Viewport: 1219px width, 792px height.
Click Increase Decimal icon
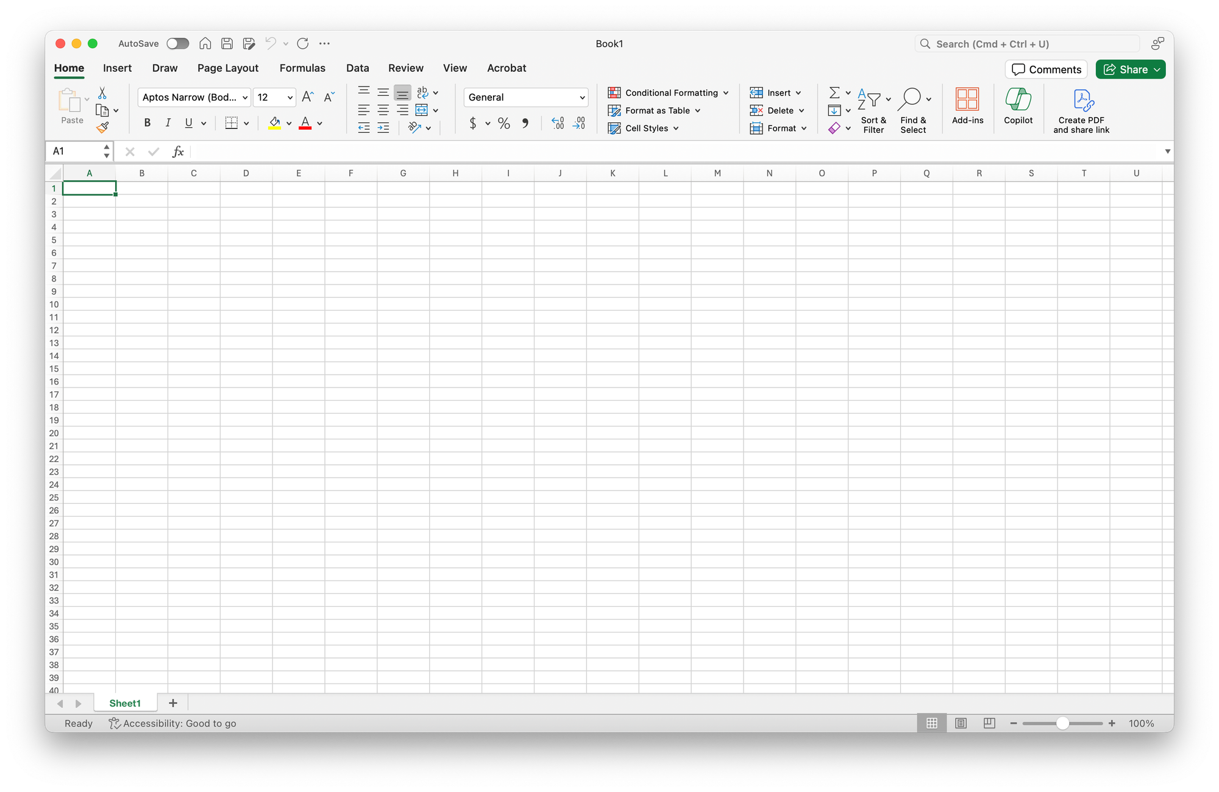[x=558, y=123]
